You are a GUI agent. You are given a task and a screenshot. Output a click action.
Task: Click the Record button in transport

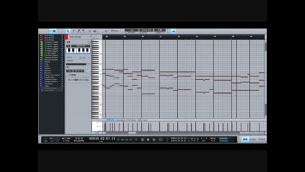click(154, 140)
